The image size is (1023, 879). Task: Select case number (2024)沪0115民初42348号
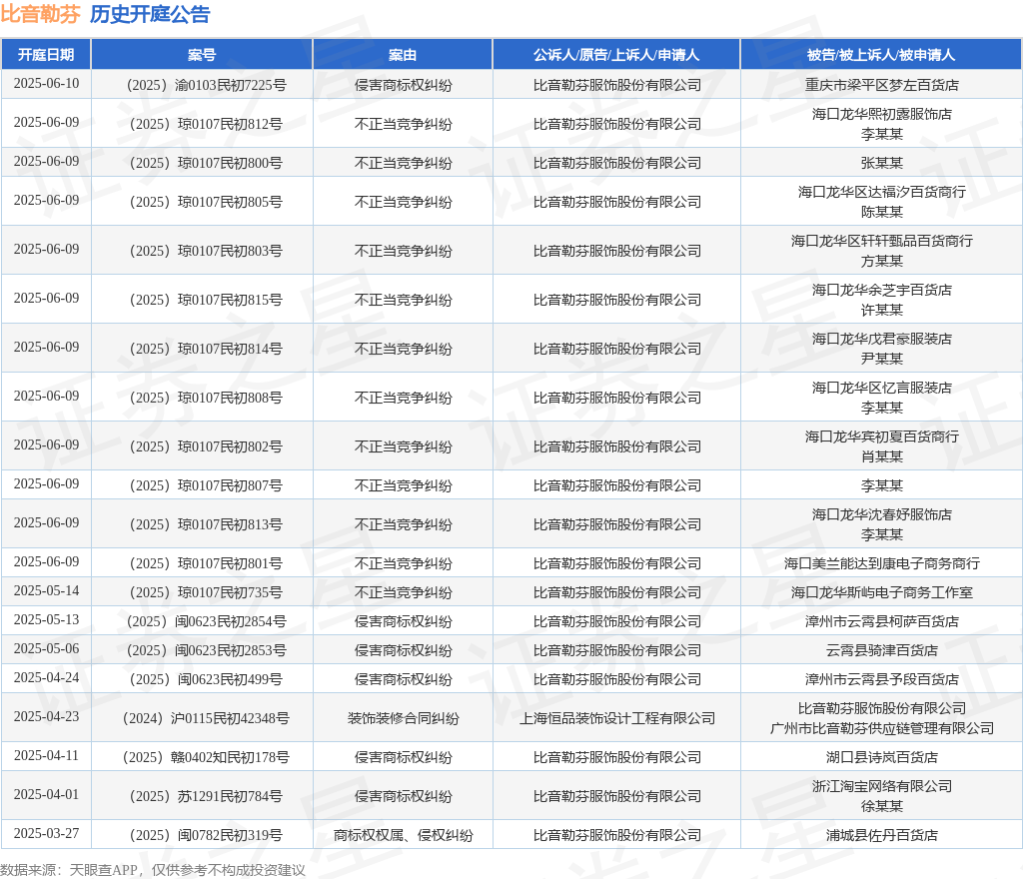point(206,718)
